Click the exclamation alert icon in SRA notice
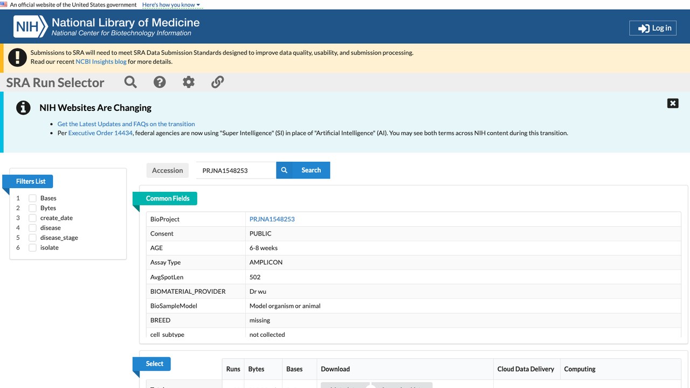The image size is (690, 388). (x=18, y=57)
